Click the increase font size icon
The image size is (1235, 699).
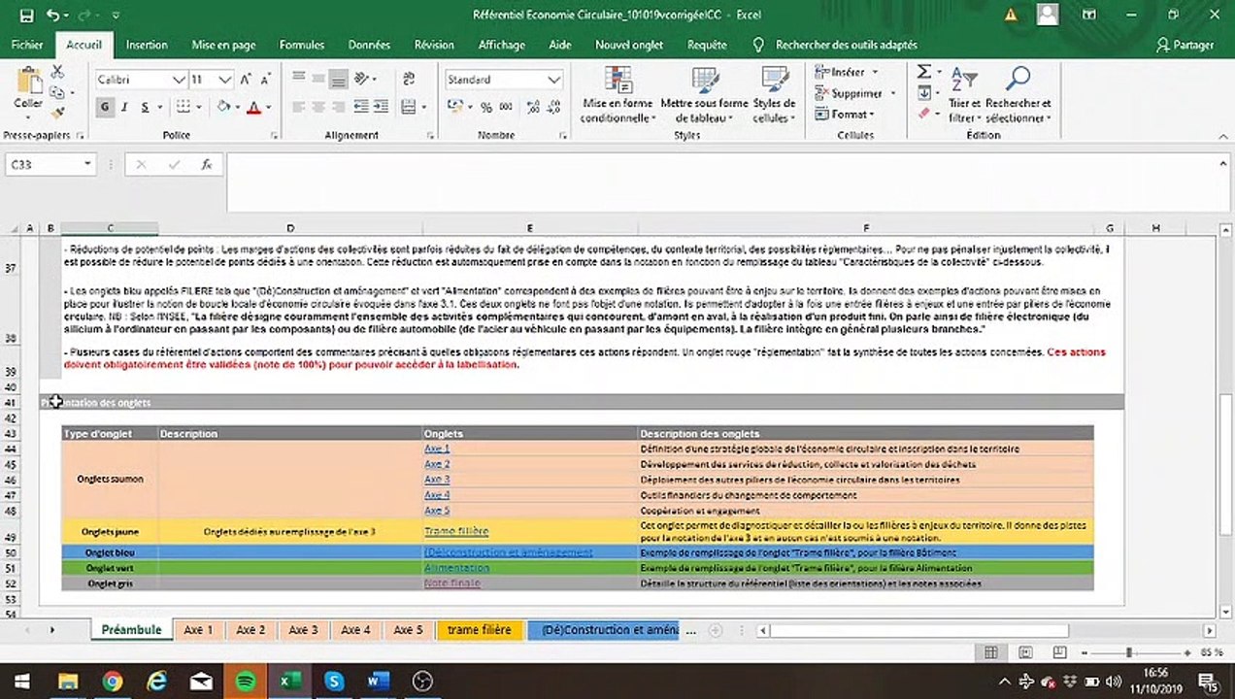[x=246, y=80]
